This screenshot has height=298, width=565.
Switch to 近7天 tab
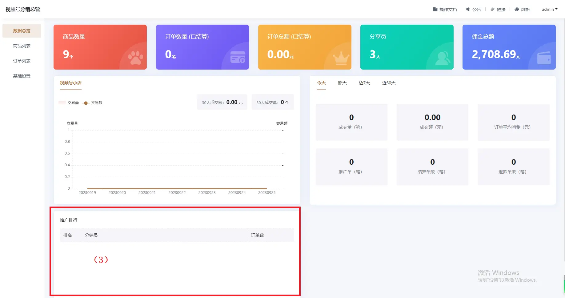point(364,83)
